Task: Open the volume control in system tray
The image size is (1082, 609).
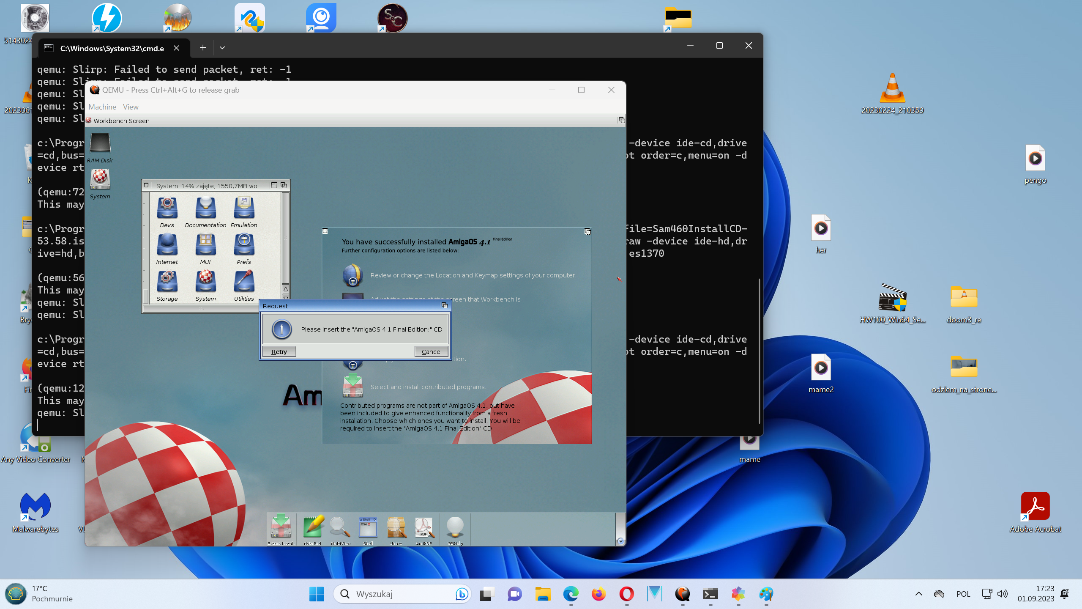Action: [x=1002, y=594]
